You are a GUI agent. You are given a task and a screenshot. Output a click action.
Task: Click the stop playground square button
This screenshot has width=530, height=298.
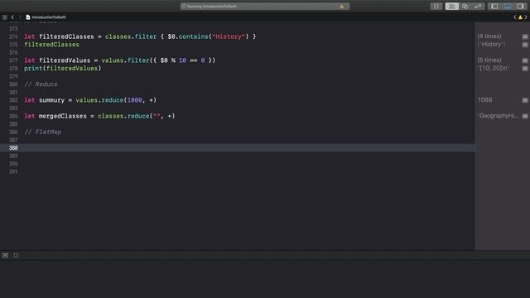[16, 255]
